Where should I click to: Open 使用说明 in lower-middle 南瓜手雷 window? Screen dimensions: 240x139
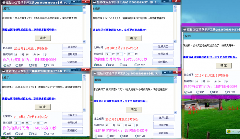click(164, 125)
